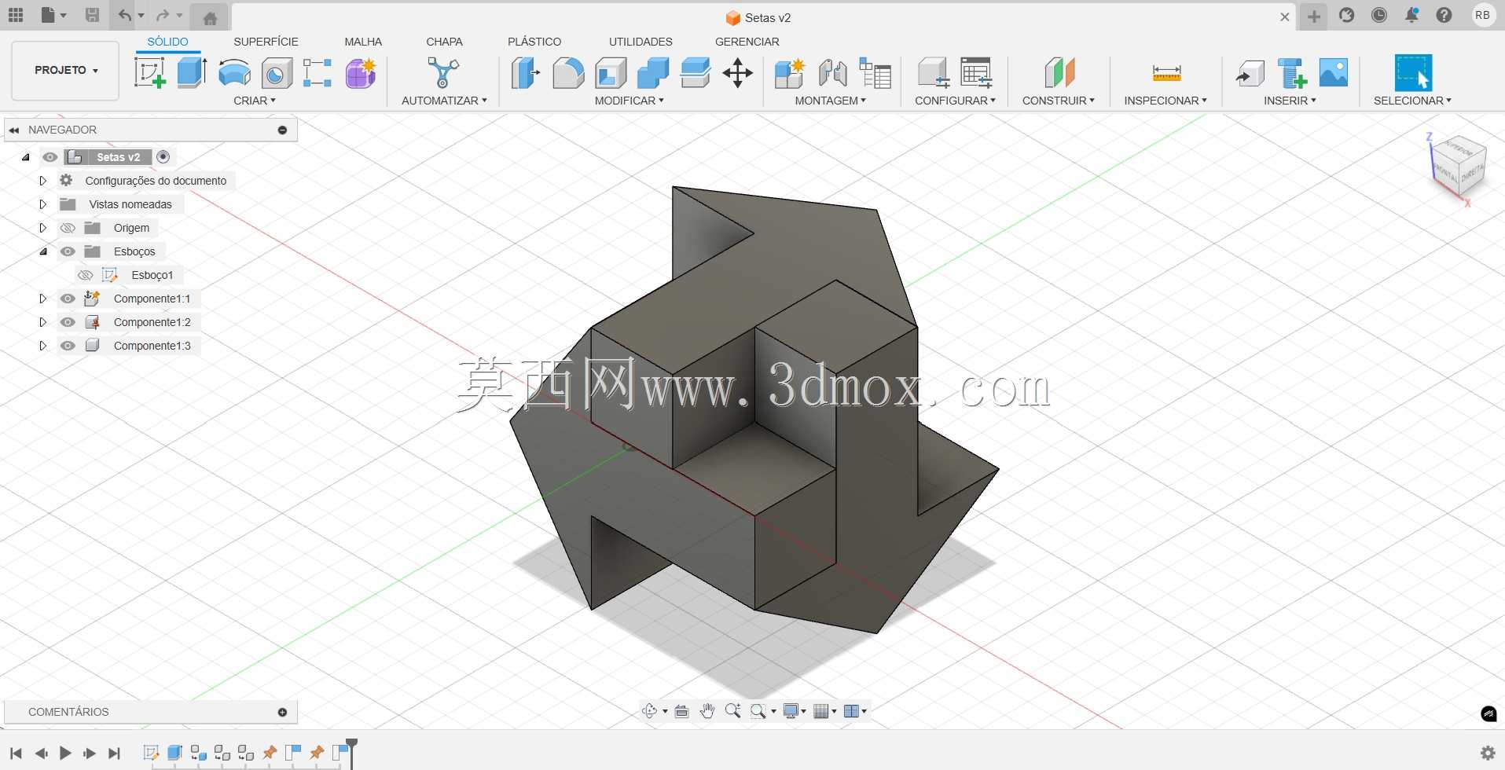The image size is (1505, 770).
Task: Select the Create Form tool
Action: click(x=361, y=73)
